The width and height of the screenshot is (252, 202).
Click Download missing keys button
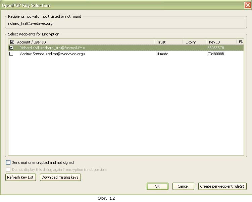tap(60, 177)
